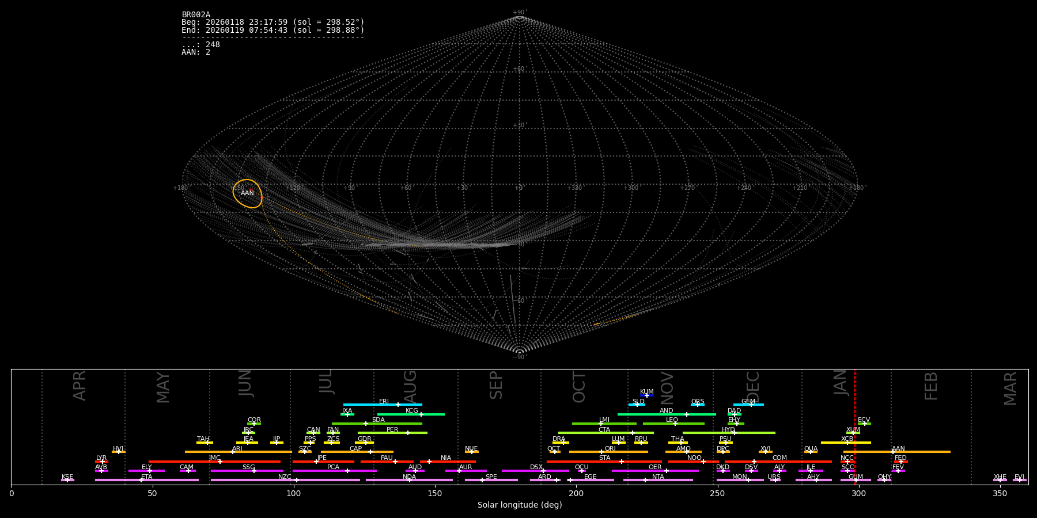Viewport: 1037px width, 518px height.
Task: Click the '...: 248' count line
Action: [200, 45]
